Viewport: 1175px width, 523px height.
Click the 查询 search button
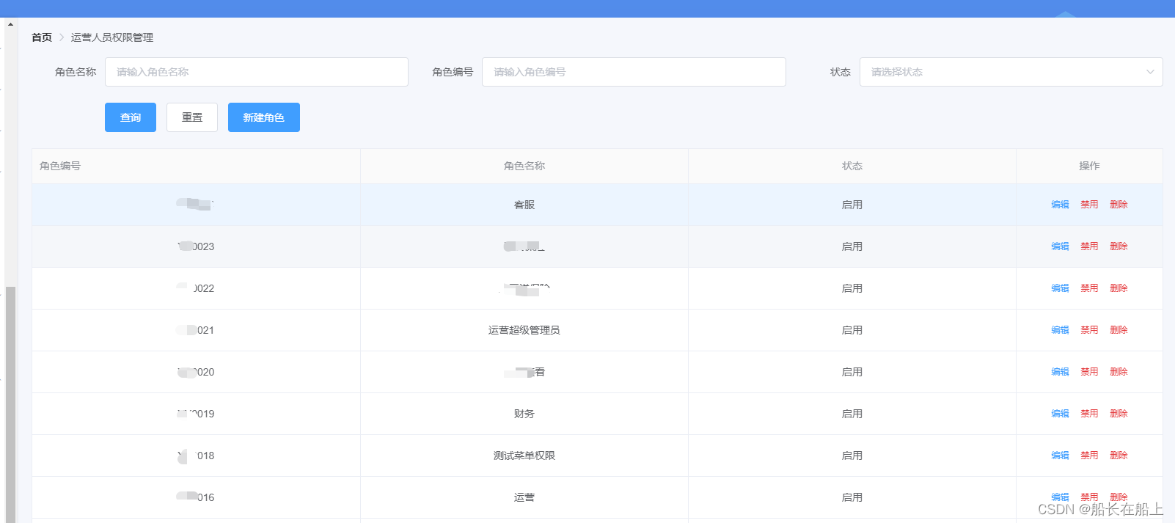[x=130, y=117]
